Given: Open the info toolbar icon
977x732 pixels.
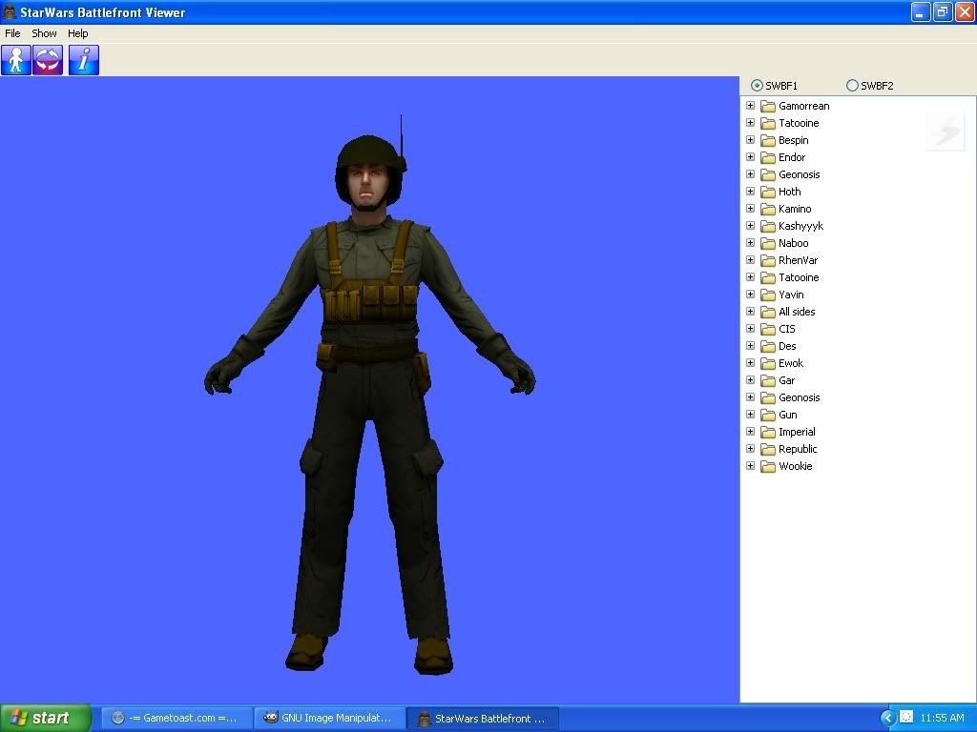Looking at the screenshot, I should tap(84, 60).
